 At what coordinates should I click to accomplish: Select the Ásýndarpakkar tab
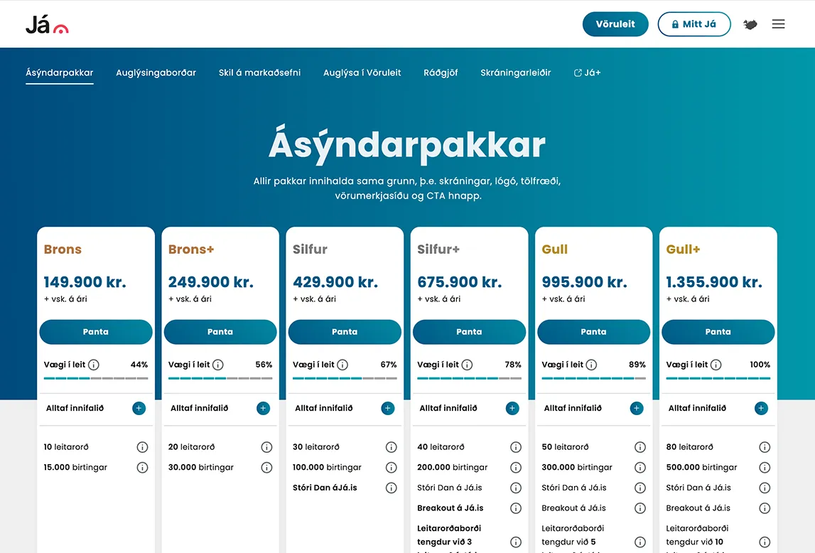(x=59, y=73)
